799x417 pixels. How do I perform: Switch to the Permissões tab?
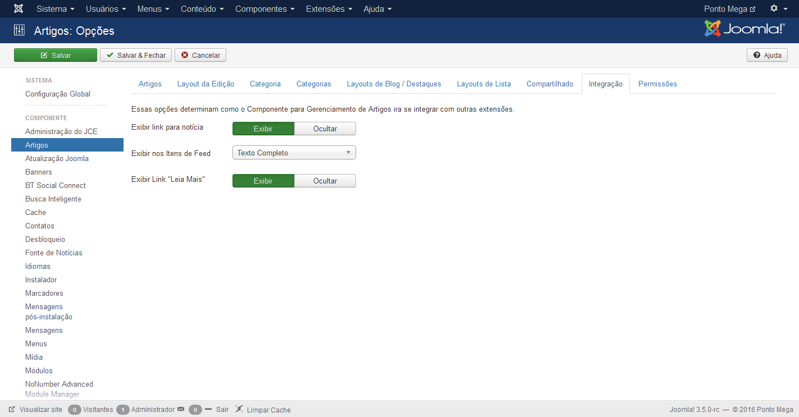point(657,83)
